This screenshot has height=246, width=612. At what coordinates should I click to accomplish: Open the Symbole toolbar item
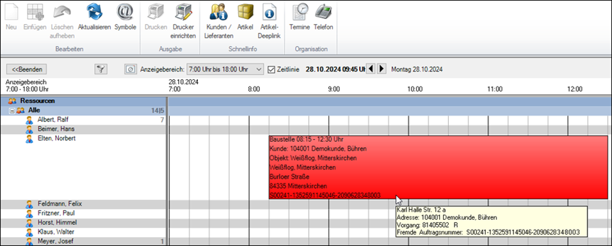pyautogui.click(x=125, y=12)
